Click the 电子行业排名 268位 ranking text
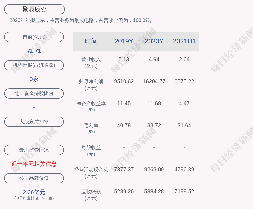This screenshot has width=253, height=209. tap(34, 198)
